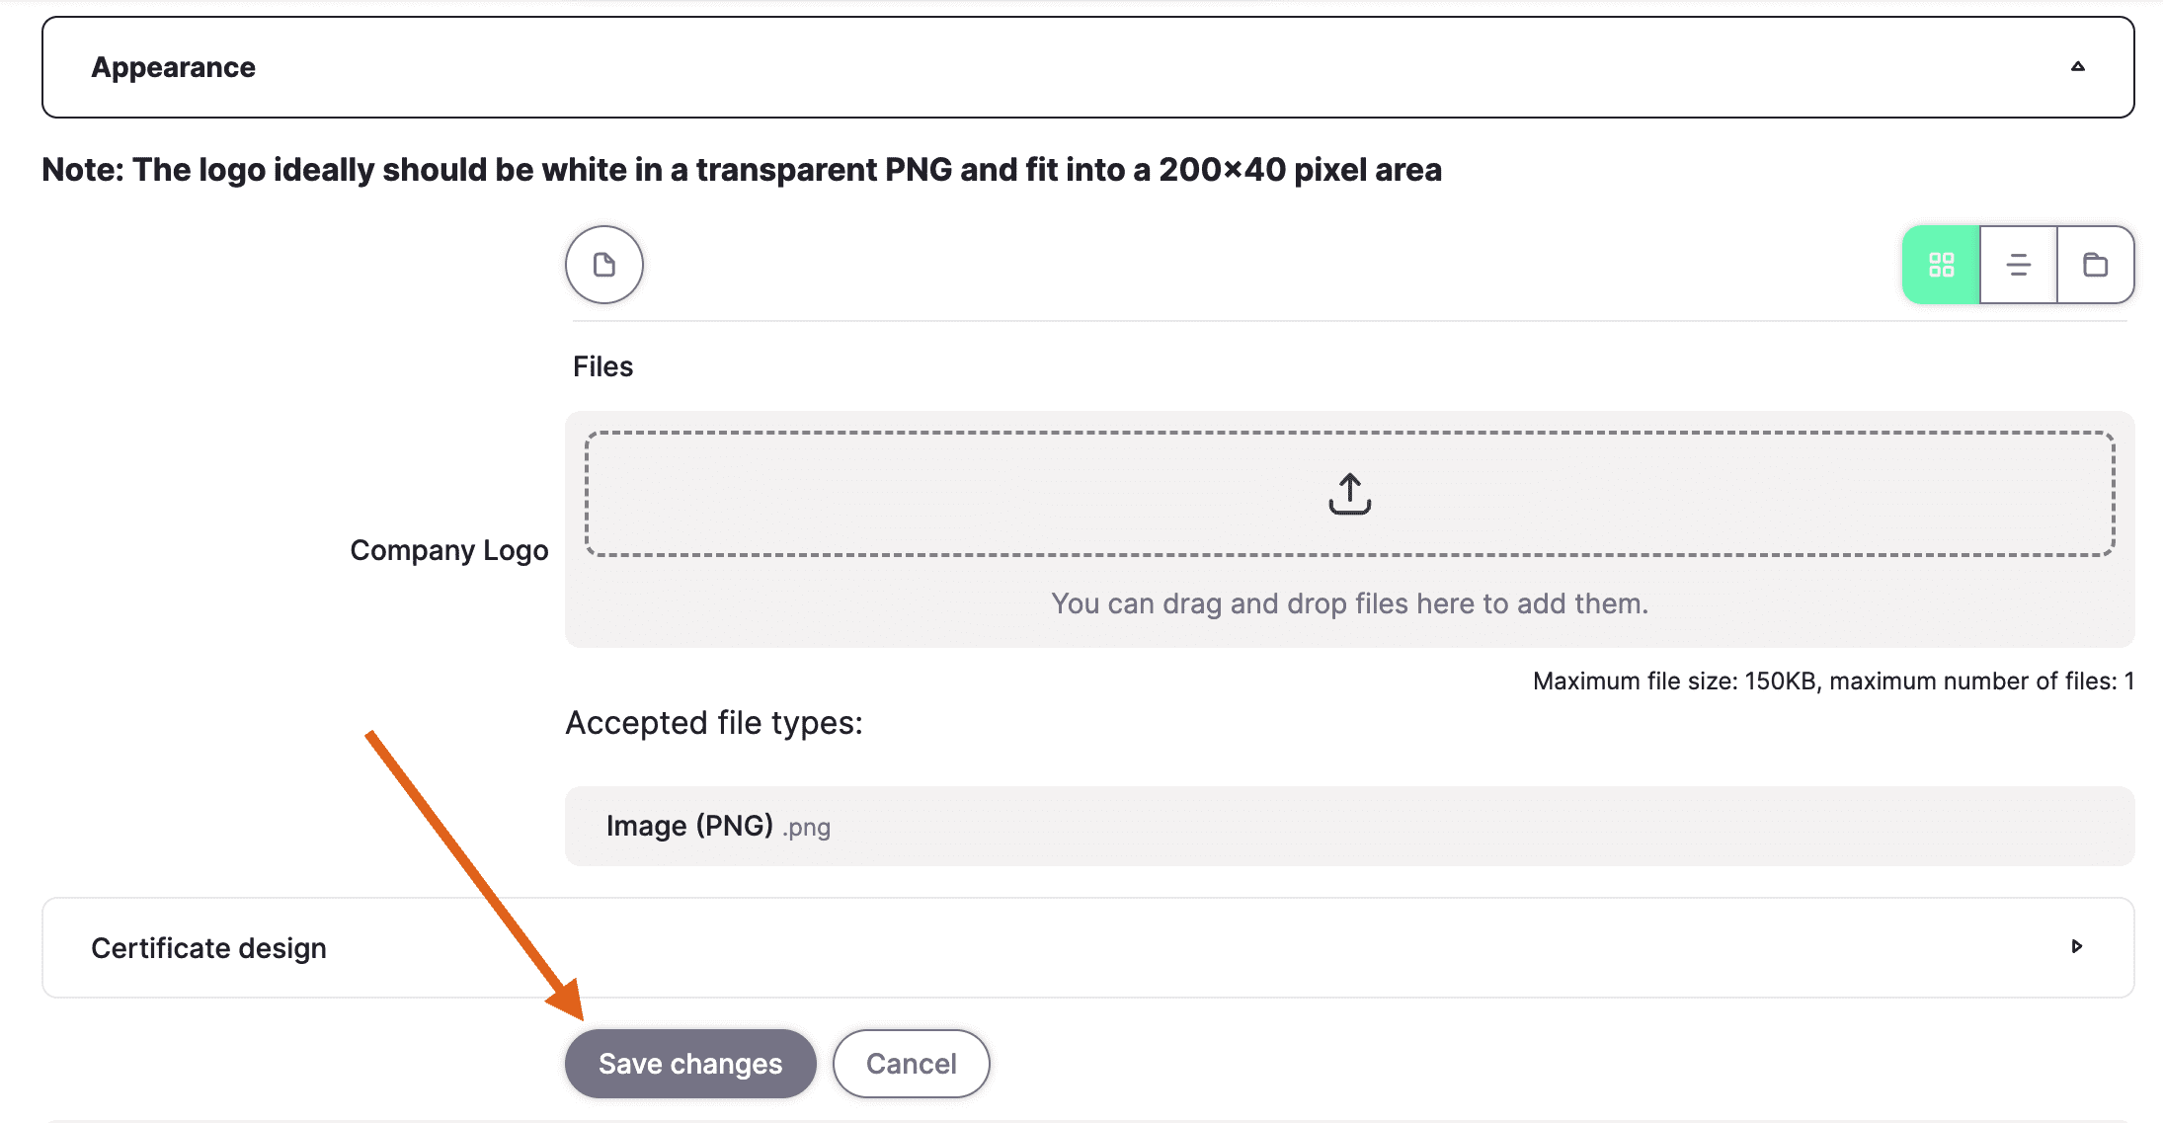Screen dimensions: 2163x1123
Task: Click the Appearance section header
Action: click(x=1087, y=67)
